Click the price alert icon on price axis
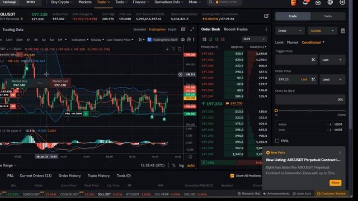 (x=180, y=74)
